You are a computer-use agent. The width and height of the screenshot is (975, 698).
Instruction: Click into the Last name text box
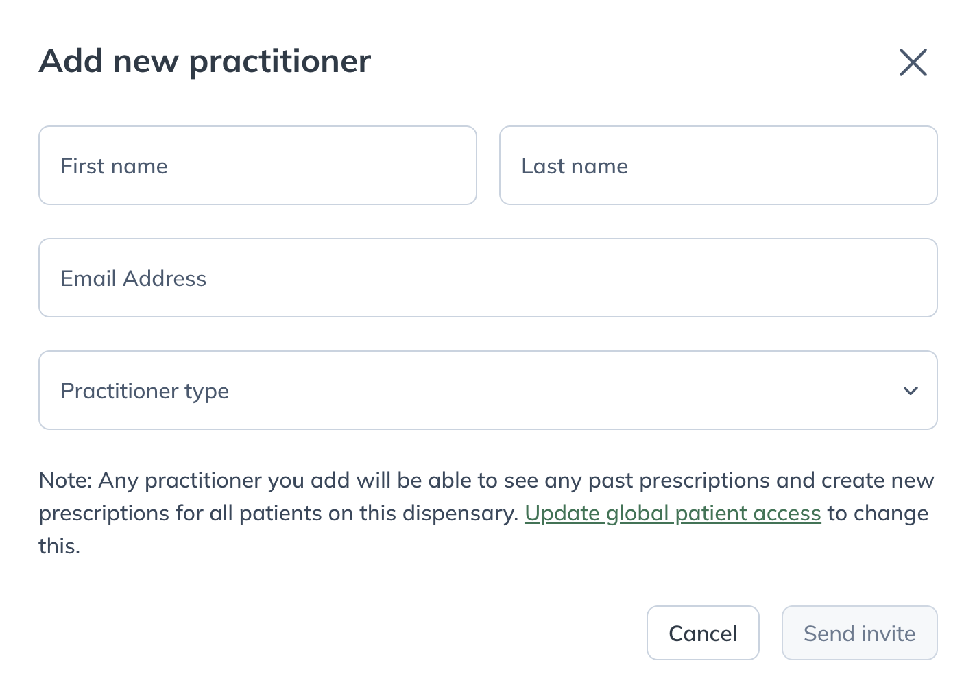718,165
